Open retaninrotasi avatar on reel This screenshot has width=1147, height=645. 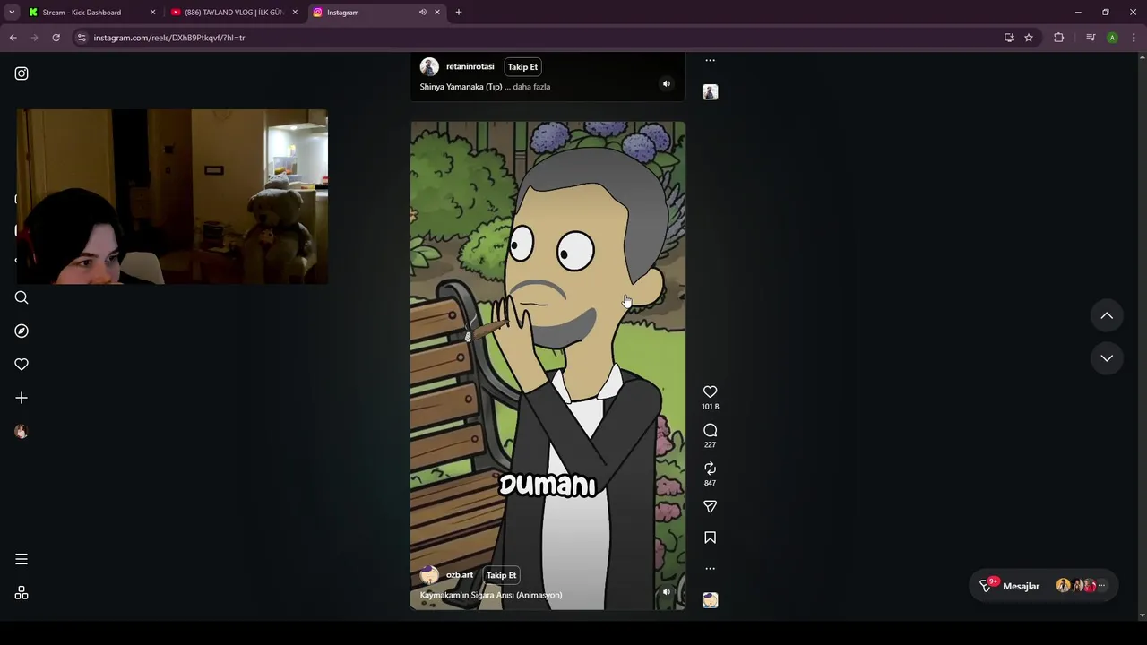429,67
